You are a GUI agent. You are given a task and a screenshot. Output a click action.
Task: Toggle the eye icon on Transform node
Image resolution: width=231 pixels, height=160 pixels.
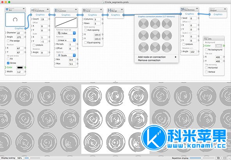click(x=48, y=10)
